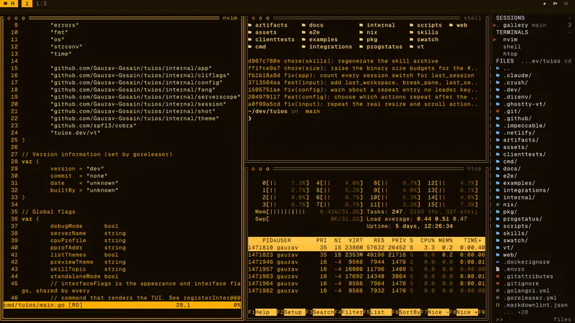Screen dimensions: 575x323
Task: Expand the assets/ folder in FILES
Action: [x=515, y=147]
